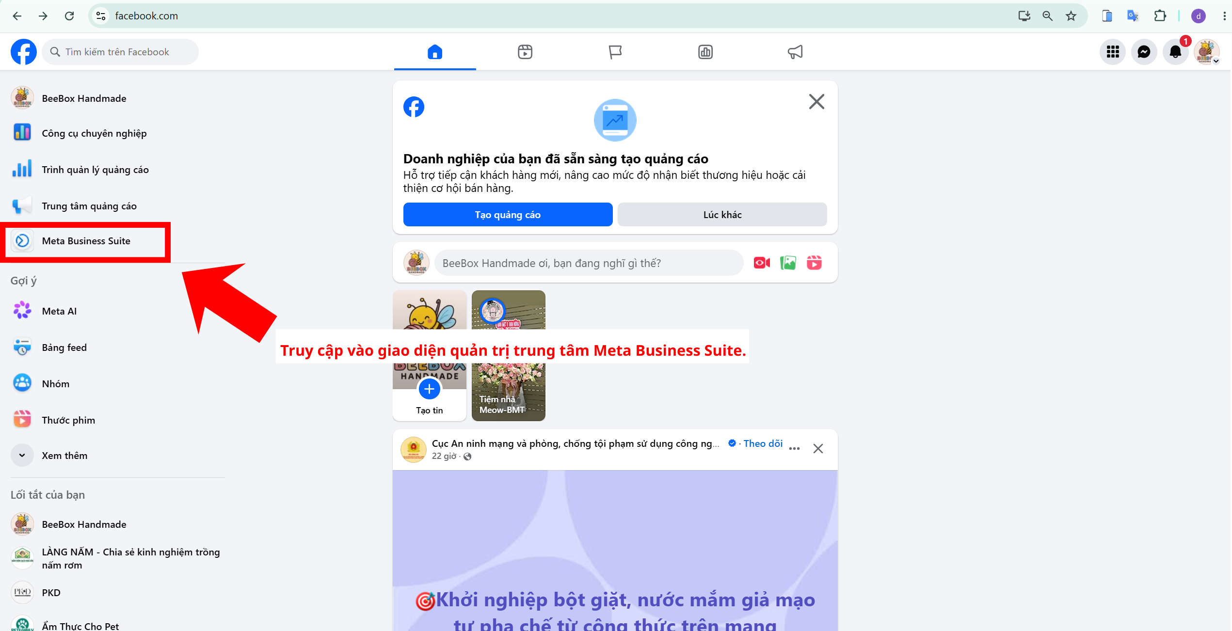Hide the Cục An ninh mạng post
This screenshot has height=631, width=1232.
click(x=818, y=449)
